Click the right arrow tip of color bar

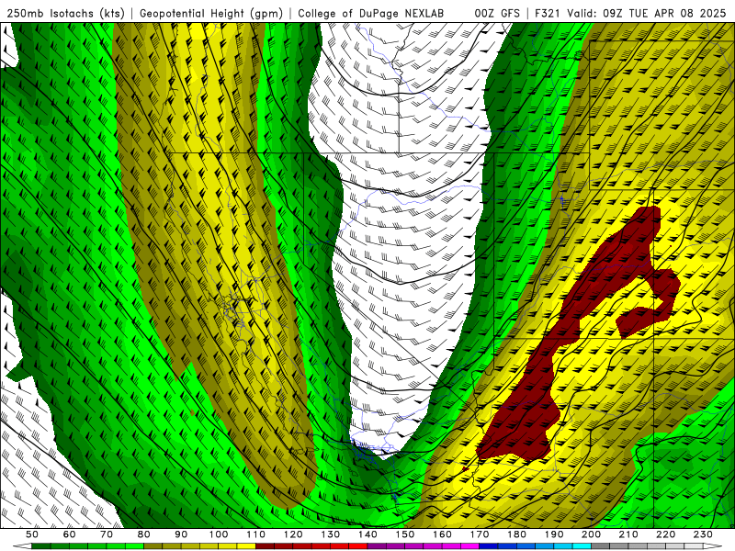pyautogui.click(x=713, y=546)
